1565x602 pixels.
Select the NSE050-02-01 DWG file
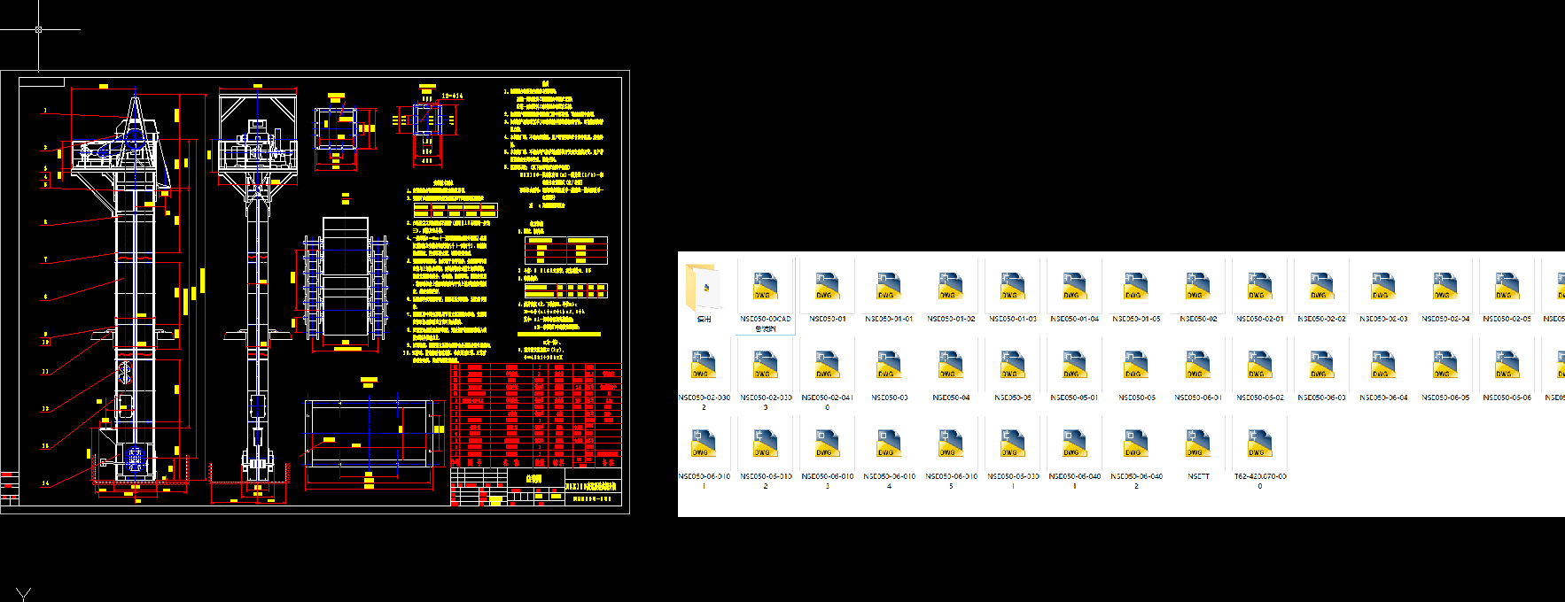tap(1259, 294)
